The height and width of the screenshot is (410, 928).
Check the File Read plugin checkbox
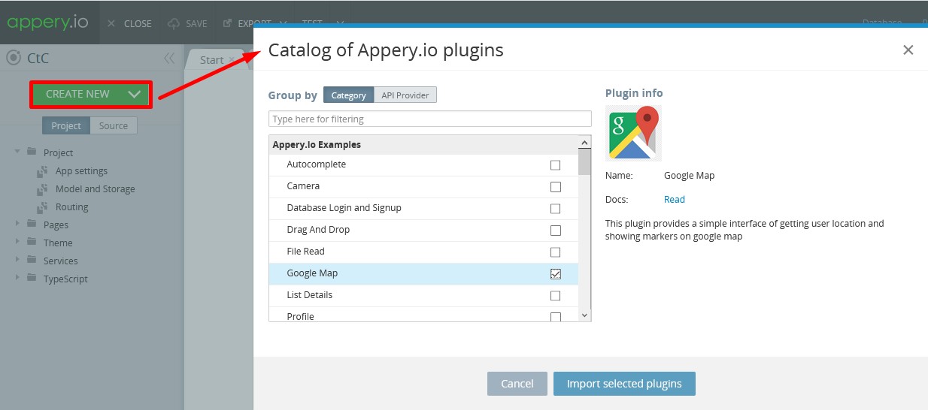tap(556, 252)
